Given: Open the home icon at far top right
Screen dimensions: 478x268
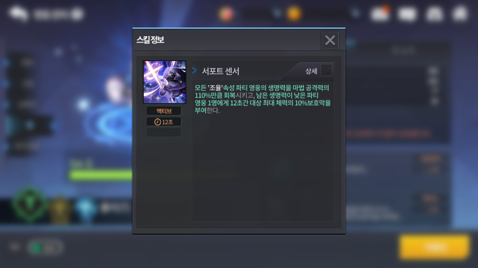Looking at the screenshot, I should 460,14.
